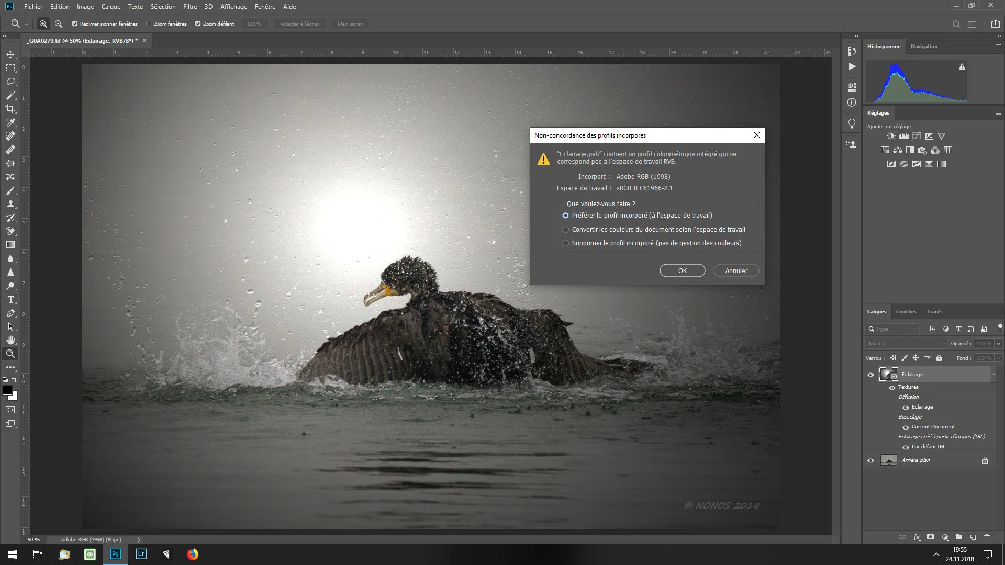Click the Zoom Out magnifier icon
This screenshot has height=565, width=1005.
click(59, 24)
